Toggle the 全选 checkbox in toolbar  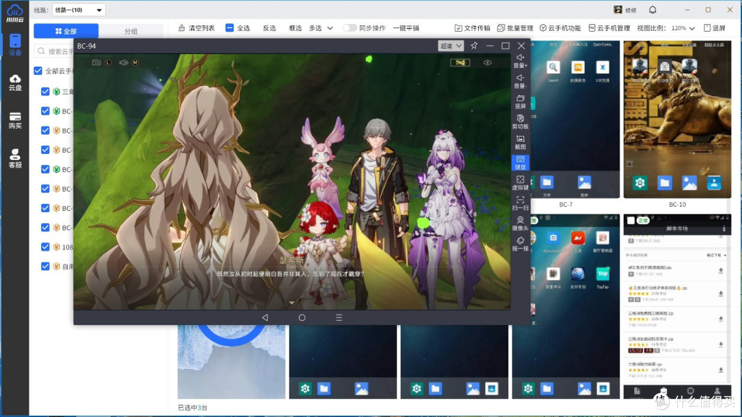pyautogui.click(x=229, y=28)
